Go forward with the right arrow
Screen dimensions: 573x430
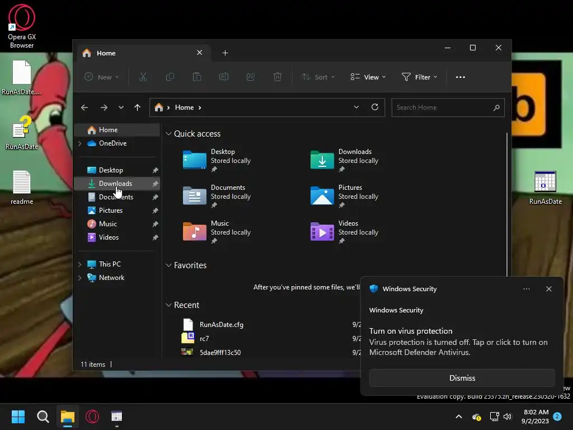[x=104, y=107]
